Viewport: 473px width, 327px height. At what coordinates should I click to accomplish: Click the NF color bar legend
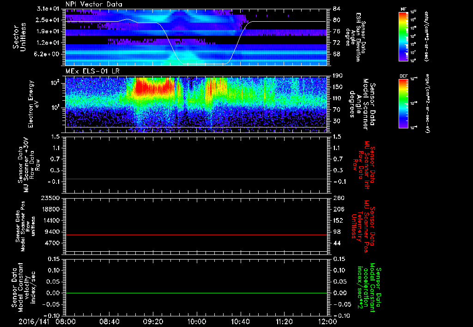coord(403,36)
